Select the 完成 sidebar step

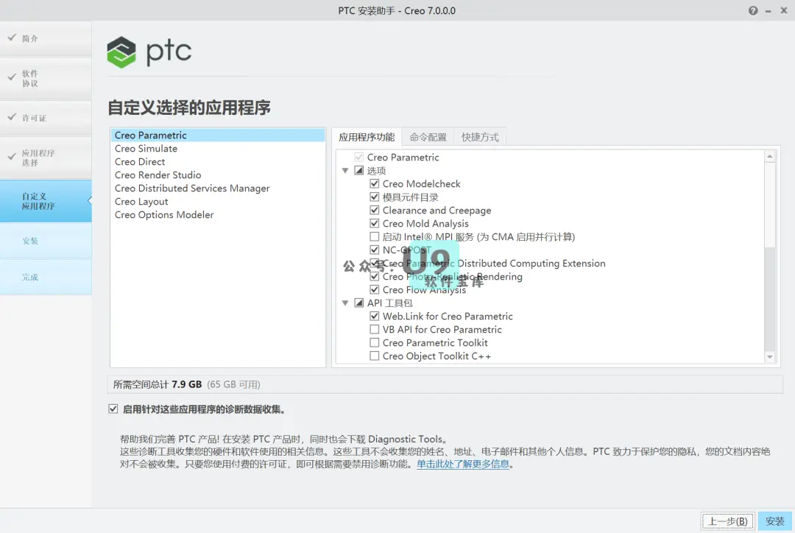pos(46,277)
